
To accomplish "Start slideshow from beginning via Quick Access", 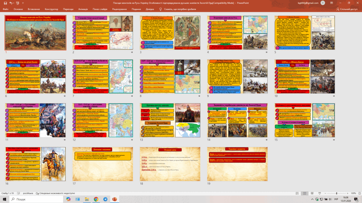I will [x=18, y=3].
